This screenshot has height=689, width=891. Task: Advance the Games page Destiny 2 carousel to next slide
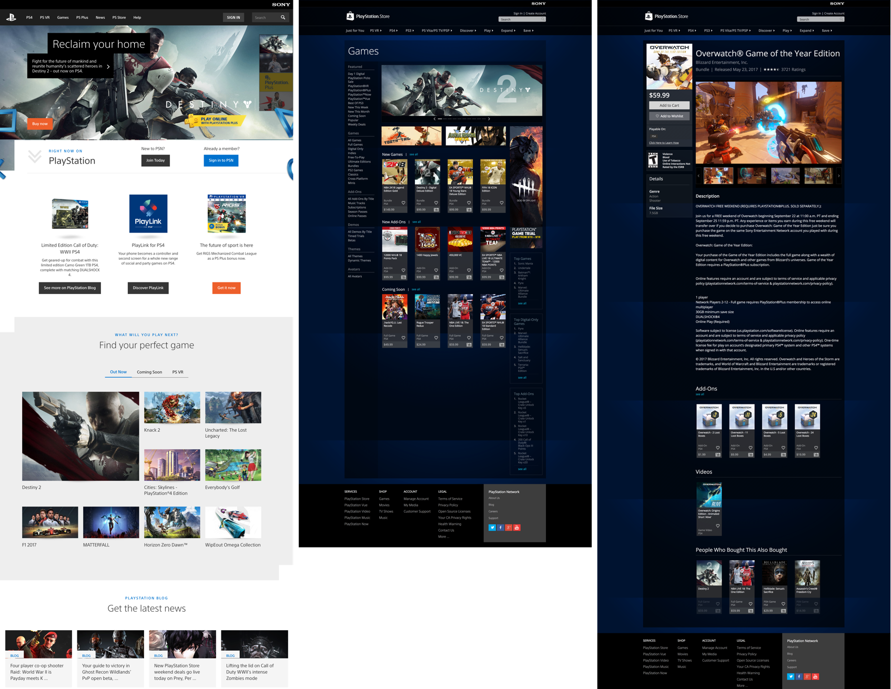[489, 119]
